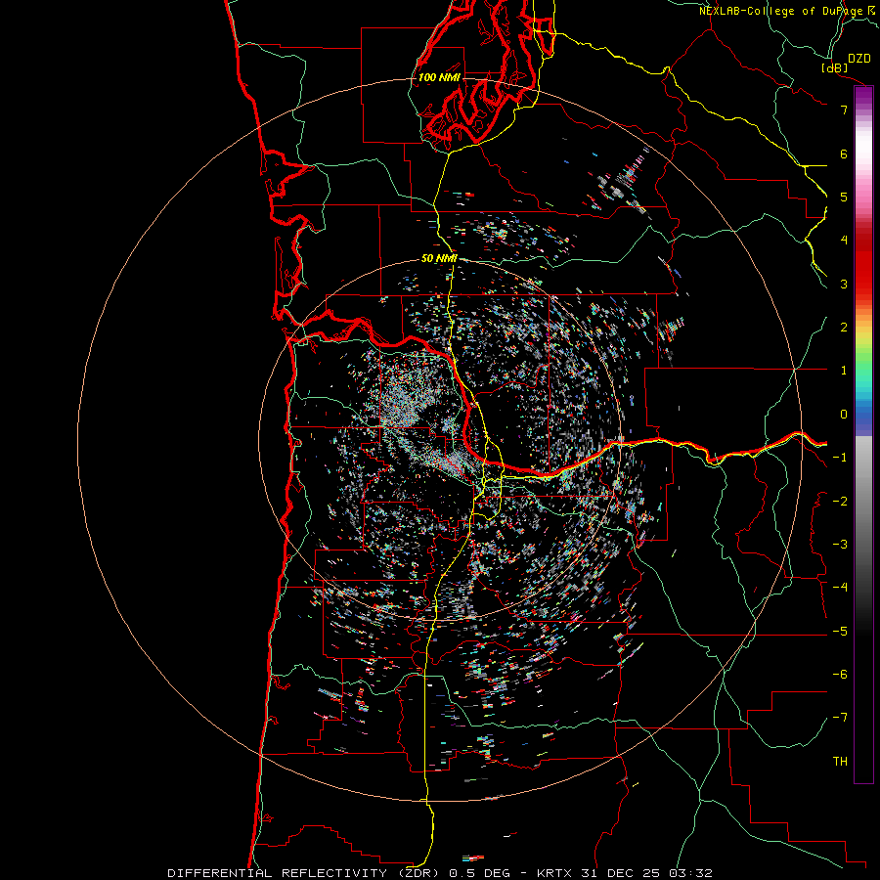The height and width of the screenshot is (880, 880).
Task: Click the 03:32 timestamp
Action: click(690, 873)
